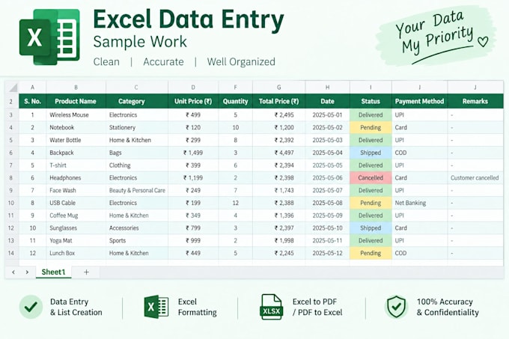The width and height of the screenshot is (509, 339).
Task: Click the shield checkmark icon beside 100% Accuracy
Action: 397,307
